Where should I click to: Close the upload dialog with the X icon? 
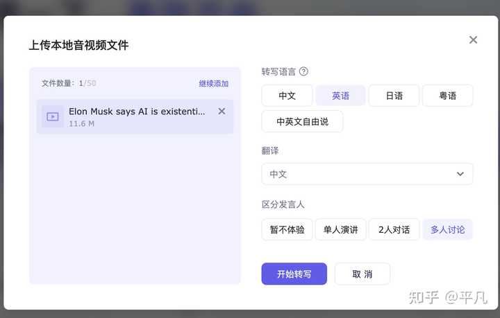point(473,40)
